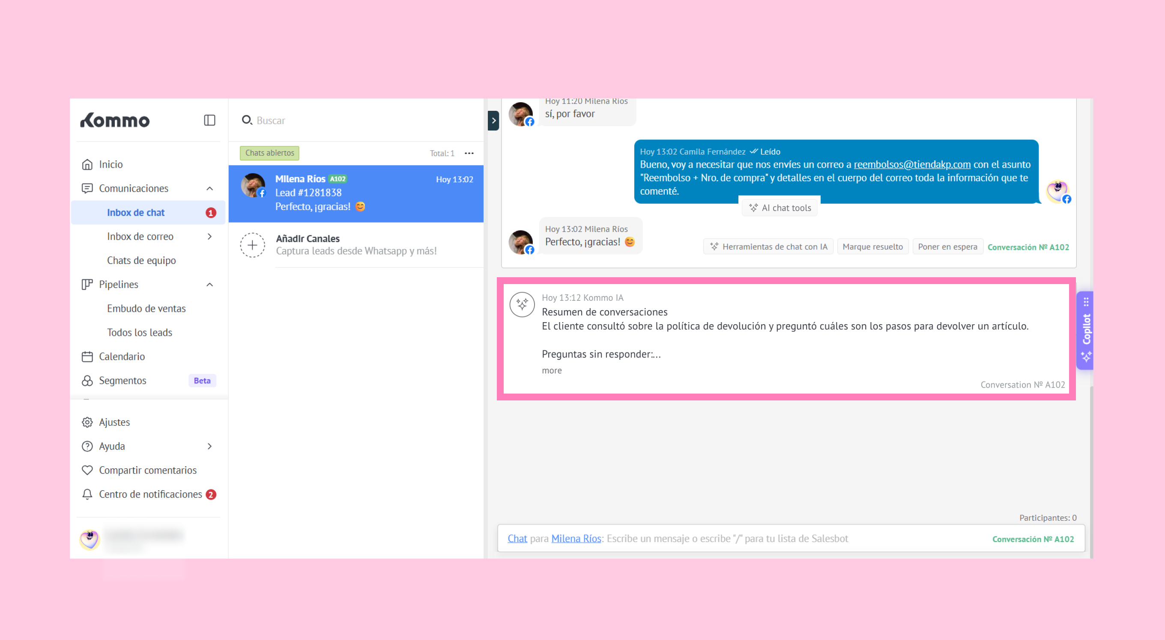
Task: Click Marque resuelto button
Action: pyautogui.click(x=872, y=246)
